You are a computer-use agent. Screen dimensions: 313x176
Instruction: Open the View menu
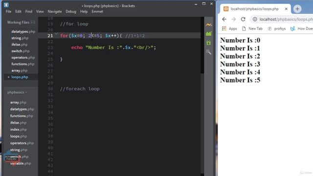tap(40, 12)
